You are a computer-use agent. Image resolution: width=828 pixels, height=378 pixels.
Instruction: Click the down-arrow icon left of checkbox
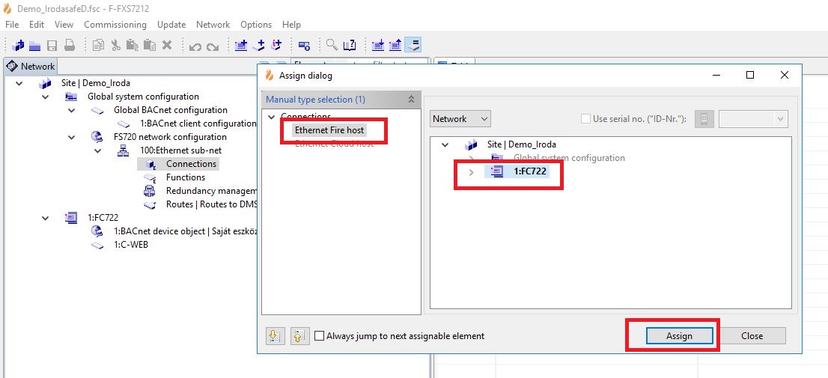(x=275, y=336)
